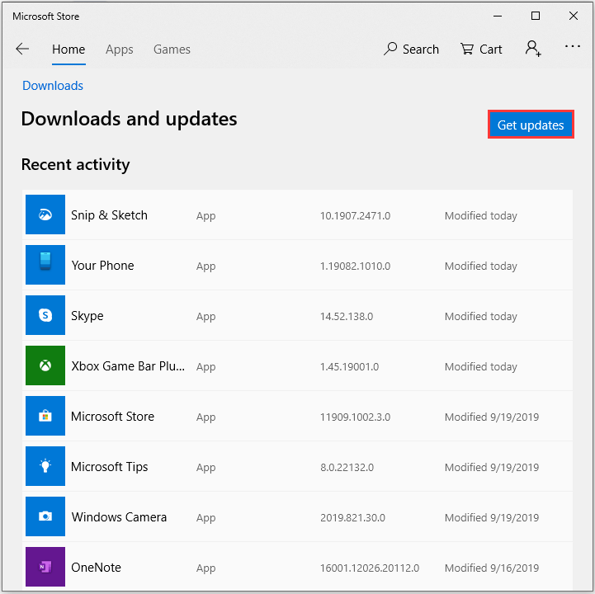Click version 1.45.19001.0

click(x=349, y=367)
